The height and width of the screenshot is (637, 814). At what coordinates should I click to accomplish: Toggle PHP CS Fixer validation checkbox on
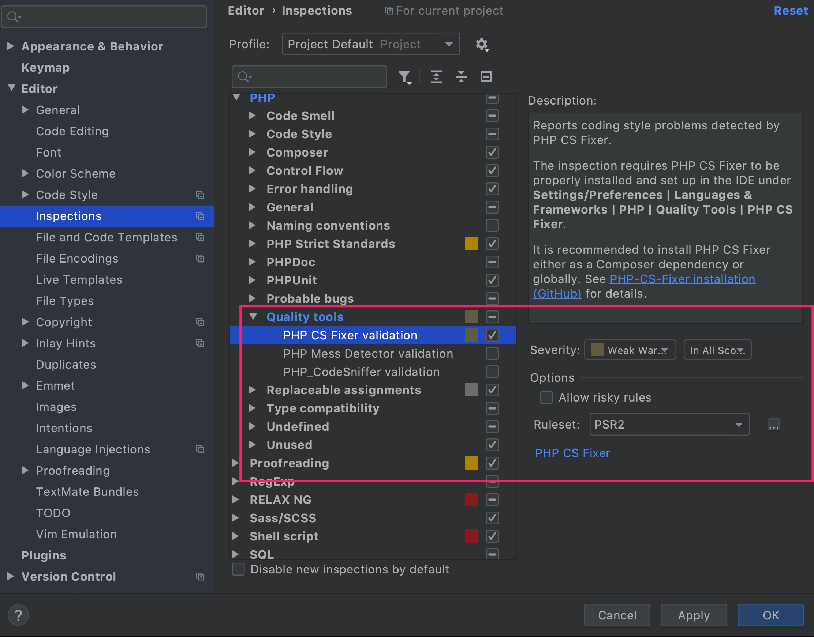point(492,335)
